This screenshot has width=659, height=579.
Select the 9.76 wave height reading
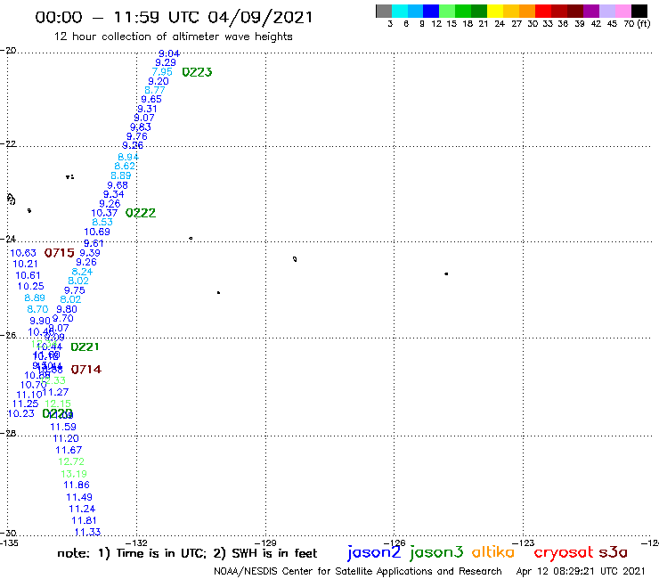point(137,136)
